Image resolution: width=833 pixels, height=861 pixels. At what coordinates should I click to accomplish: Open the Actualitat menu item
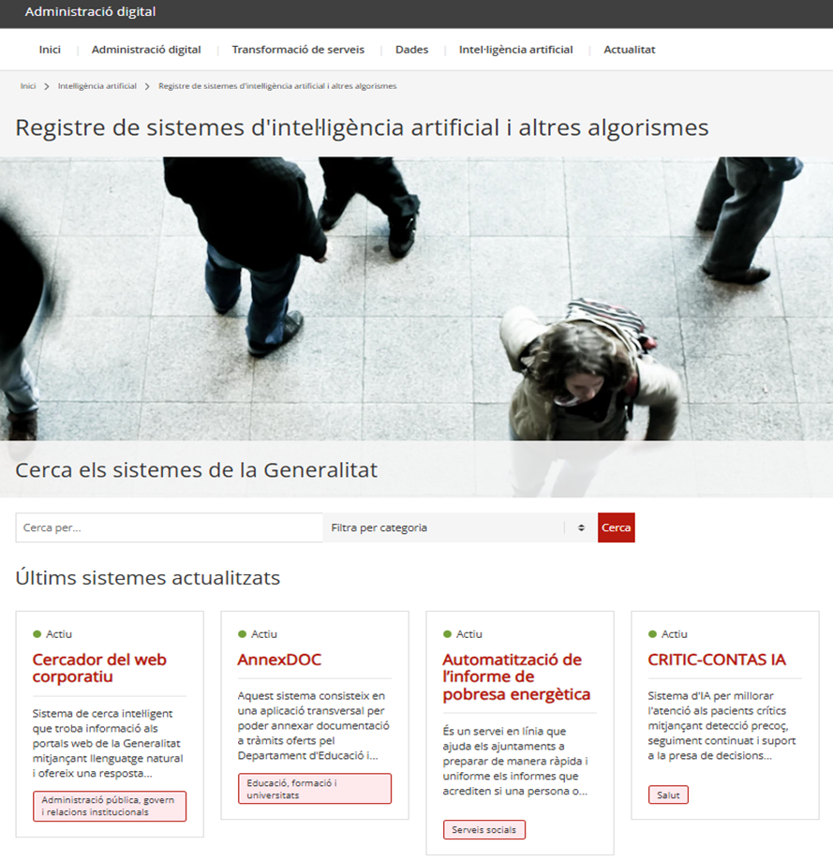point(629,50)
